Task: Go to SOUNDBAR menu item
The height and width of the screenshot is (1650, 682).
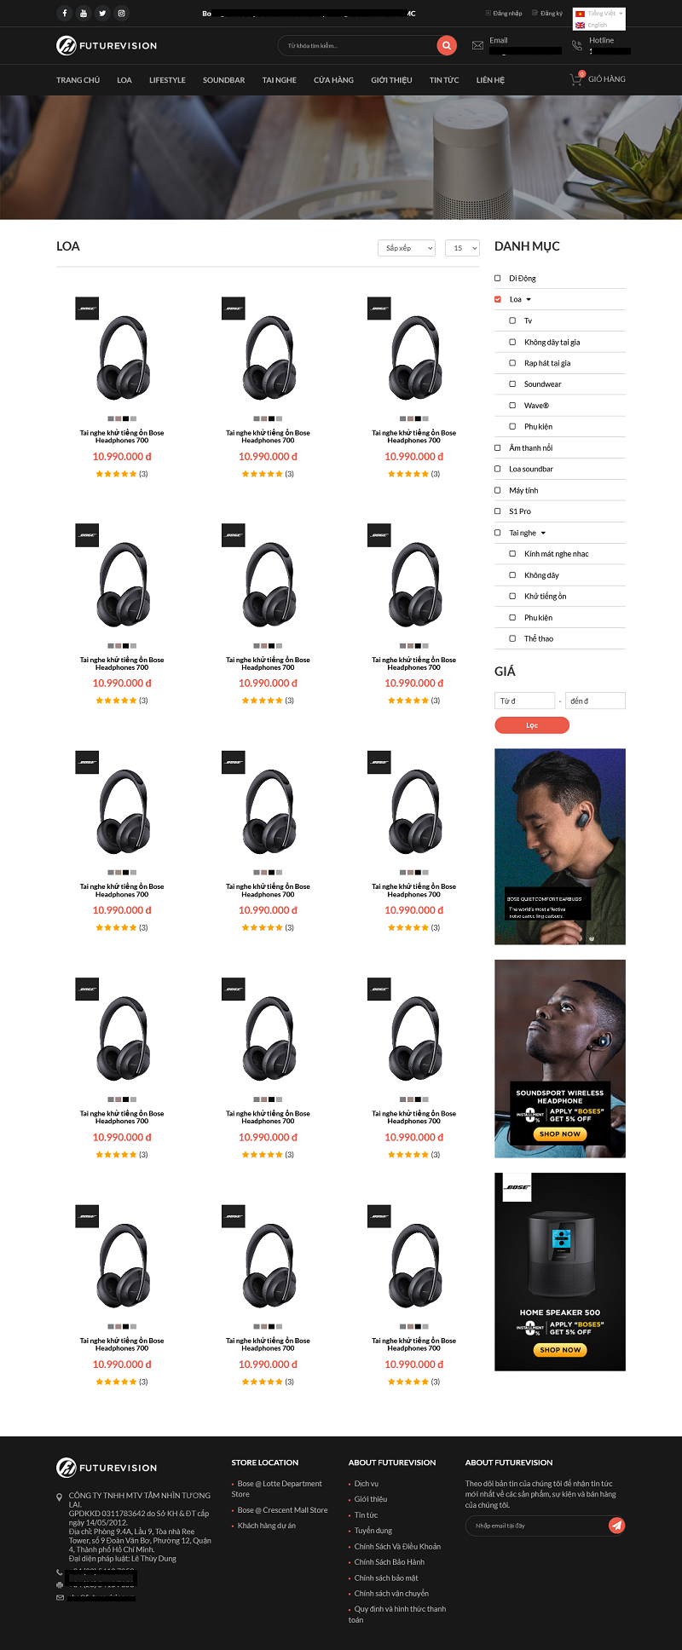Action: click(223, 80)
